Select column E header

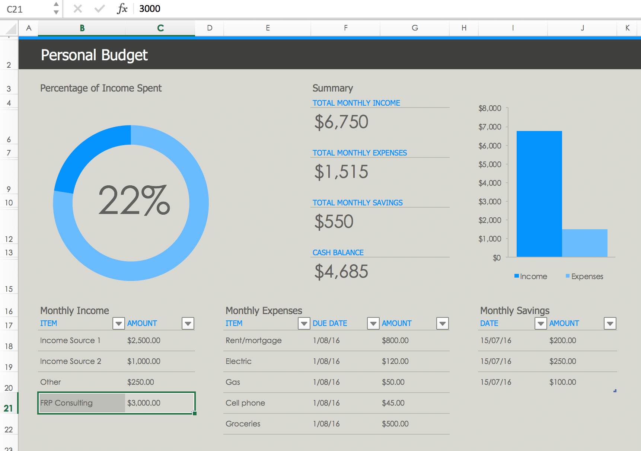268,28
